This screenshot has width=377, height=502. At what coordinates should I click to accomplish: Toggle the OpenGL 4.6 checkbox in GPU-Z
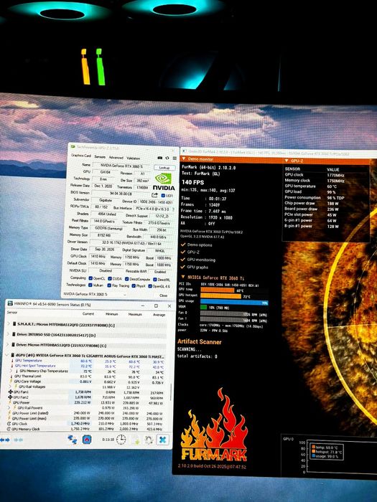(x=150, y=286)
